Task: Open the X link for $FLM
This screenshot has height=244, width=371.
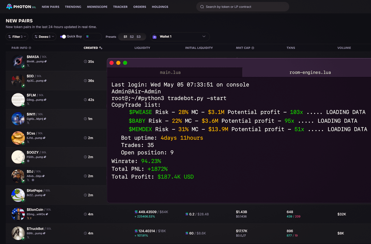Action: click(28, 104)
